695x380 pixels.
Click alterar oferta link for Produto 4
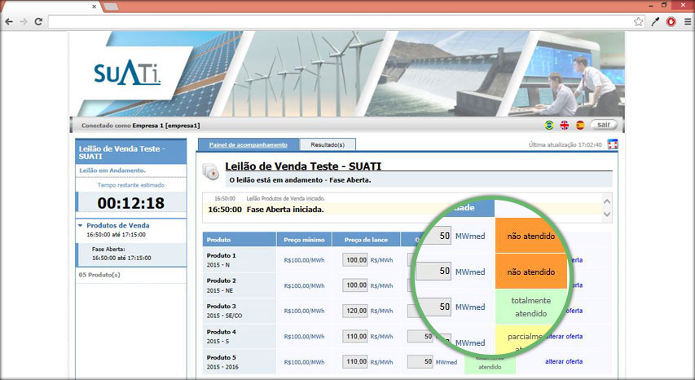(x=565, y=337)
